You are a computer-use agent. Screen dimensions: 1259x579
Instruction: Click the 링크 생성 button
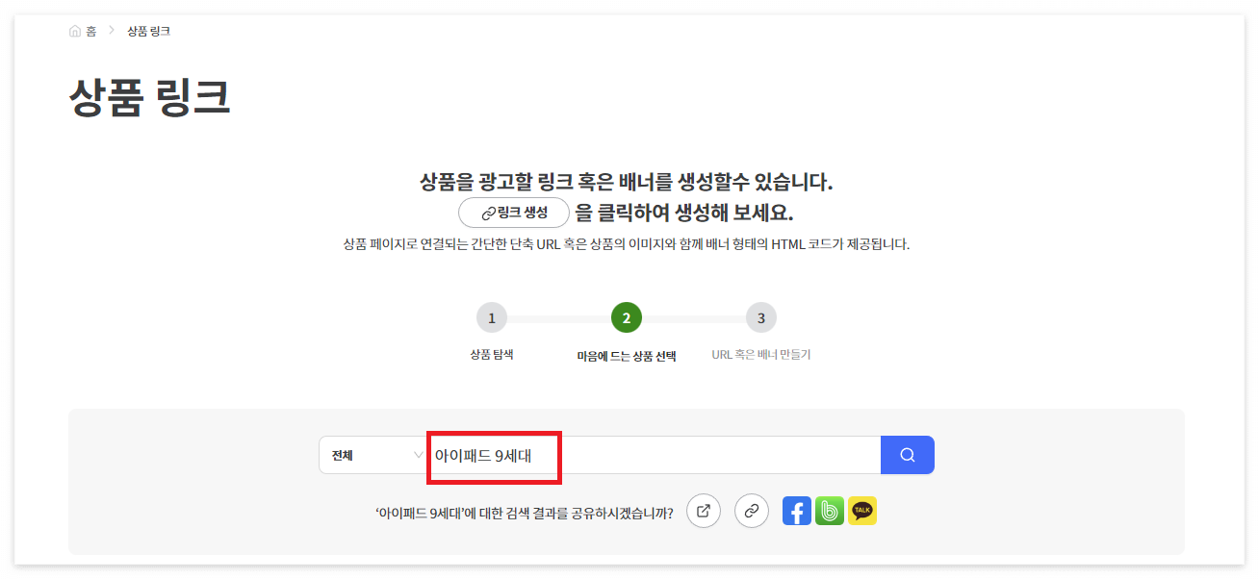514,213
